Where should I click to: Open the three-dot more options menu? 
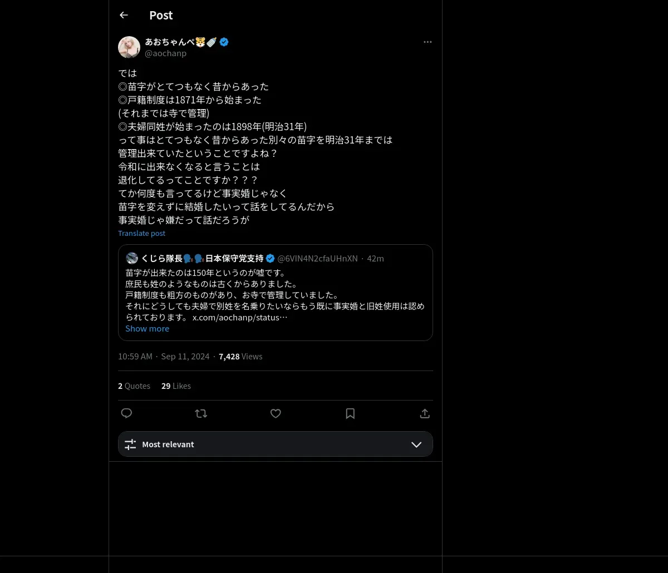[428, 42]
